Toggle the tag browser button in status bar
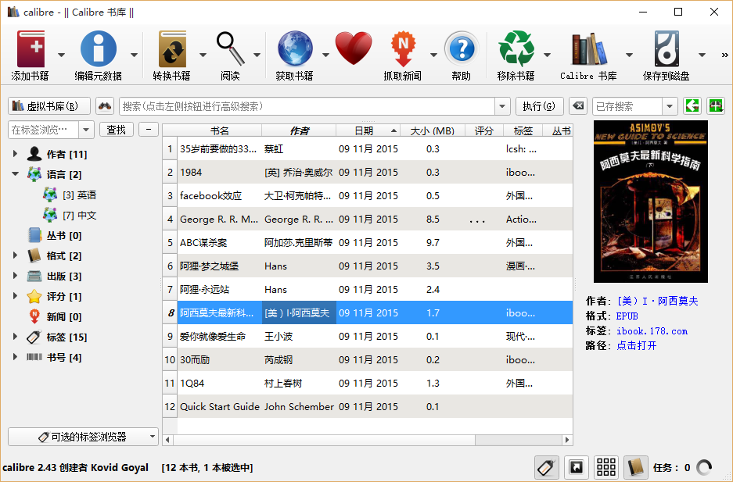 [546, 467]
